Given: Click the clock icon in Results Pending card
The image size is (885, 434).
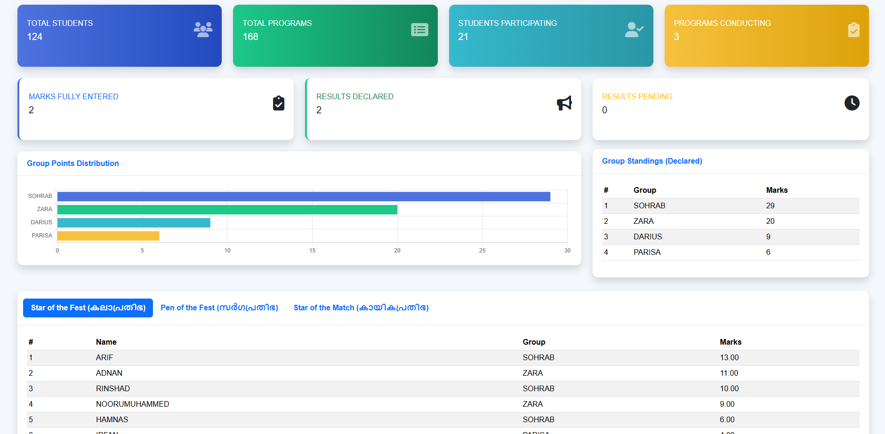Looking at the screenshot, I should 852,103.
